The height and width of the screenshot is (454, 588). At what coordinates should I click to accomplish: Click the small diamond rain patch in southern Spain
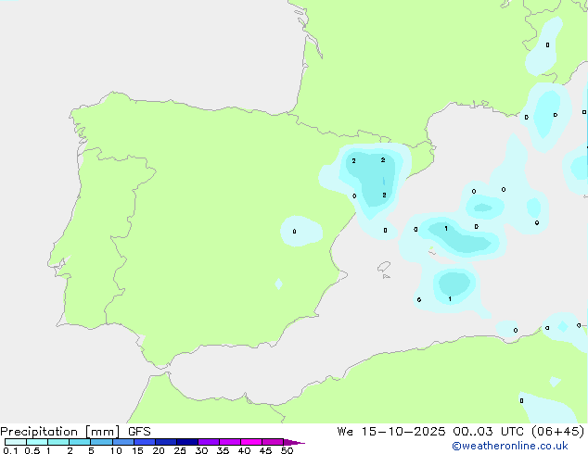click(278, 284)
